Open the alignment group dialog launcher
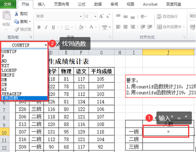Image resolution: width=196 pixels, height=152 pixels. tap(184, 37)
